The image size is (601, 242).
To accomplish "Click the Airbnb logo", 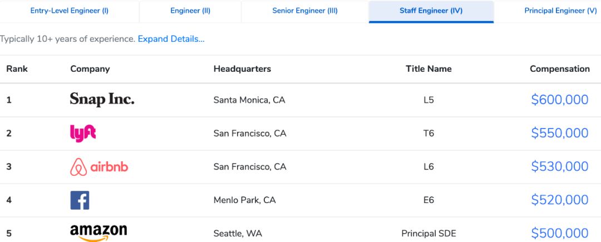I will point(99,166).
